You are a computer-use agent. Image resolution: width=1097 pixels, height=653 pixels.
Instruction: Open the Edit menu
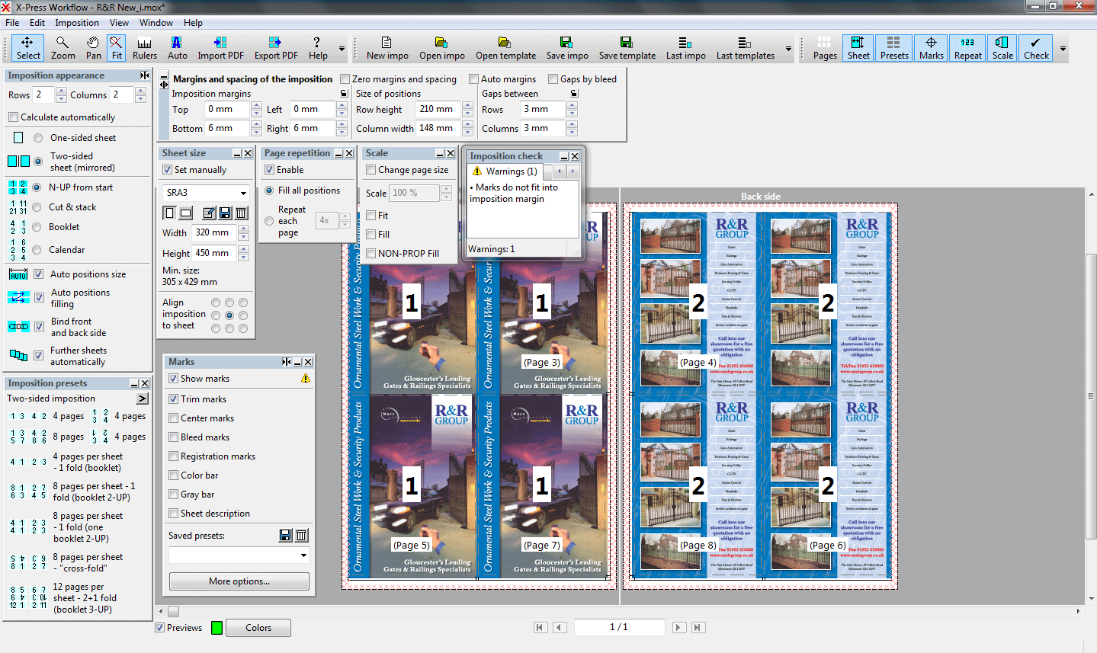click(37, 23)
